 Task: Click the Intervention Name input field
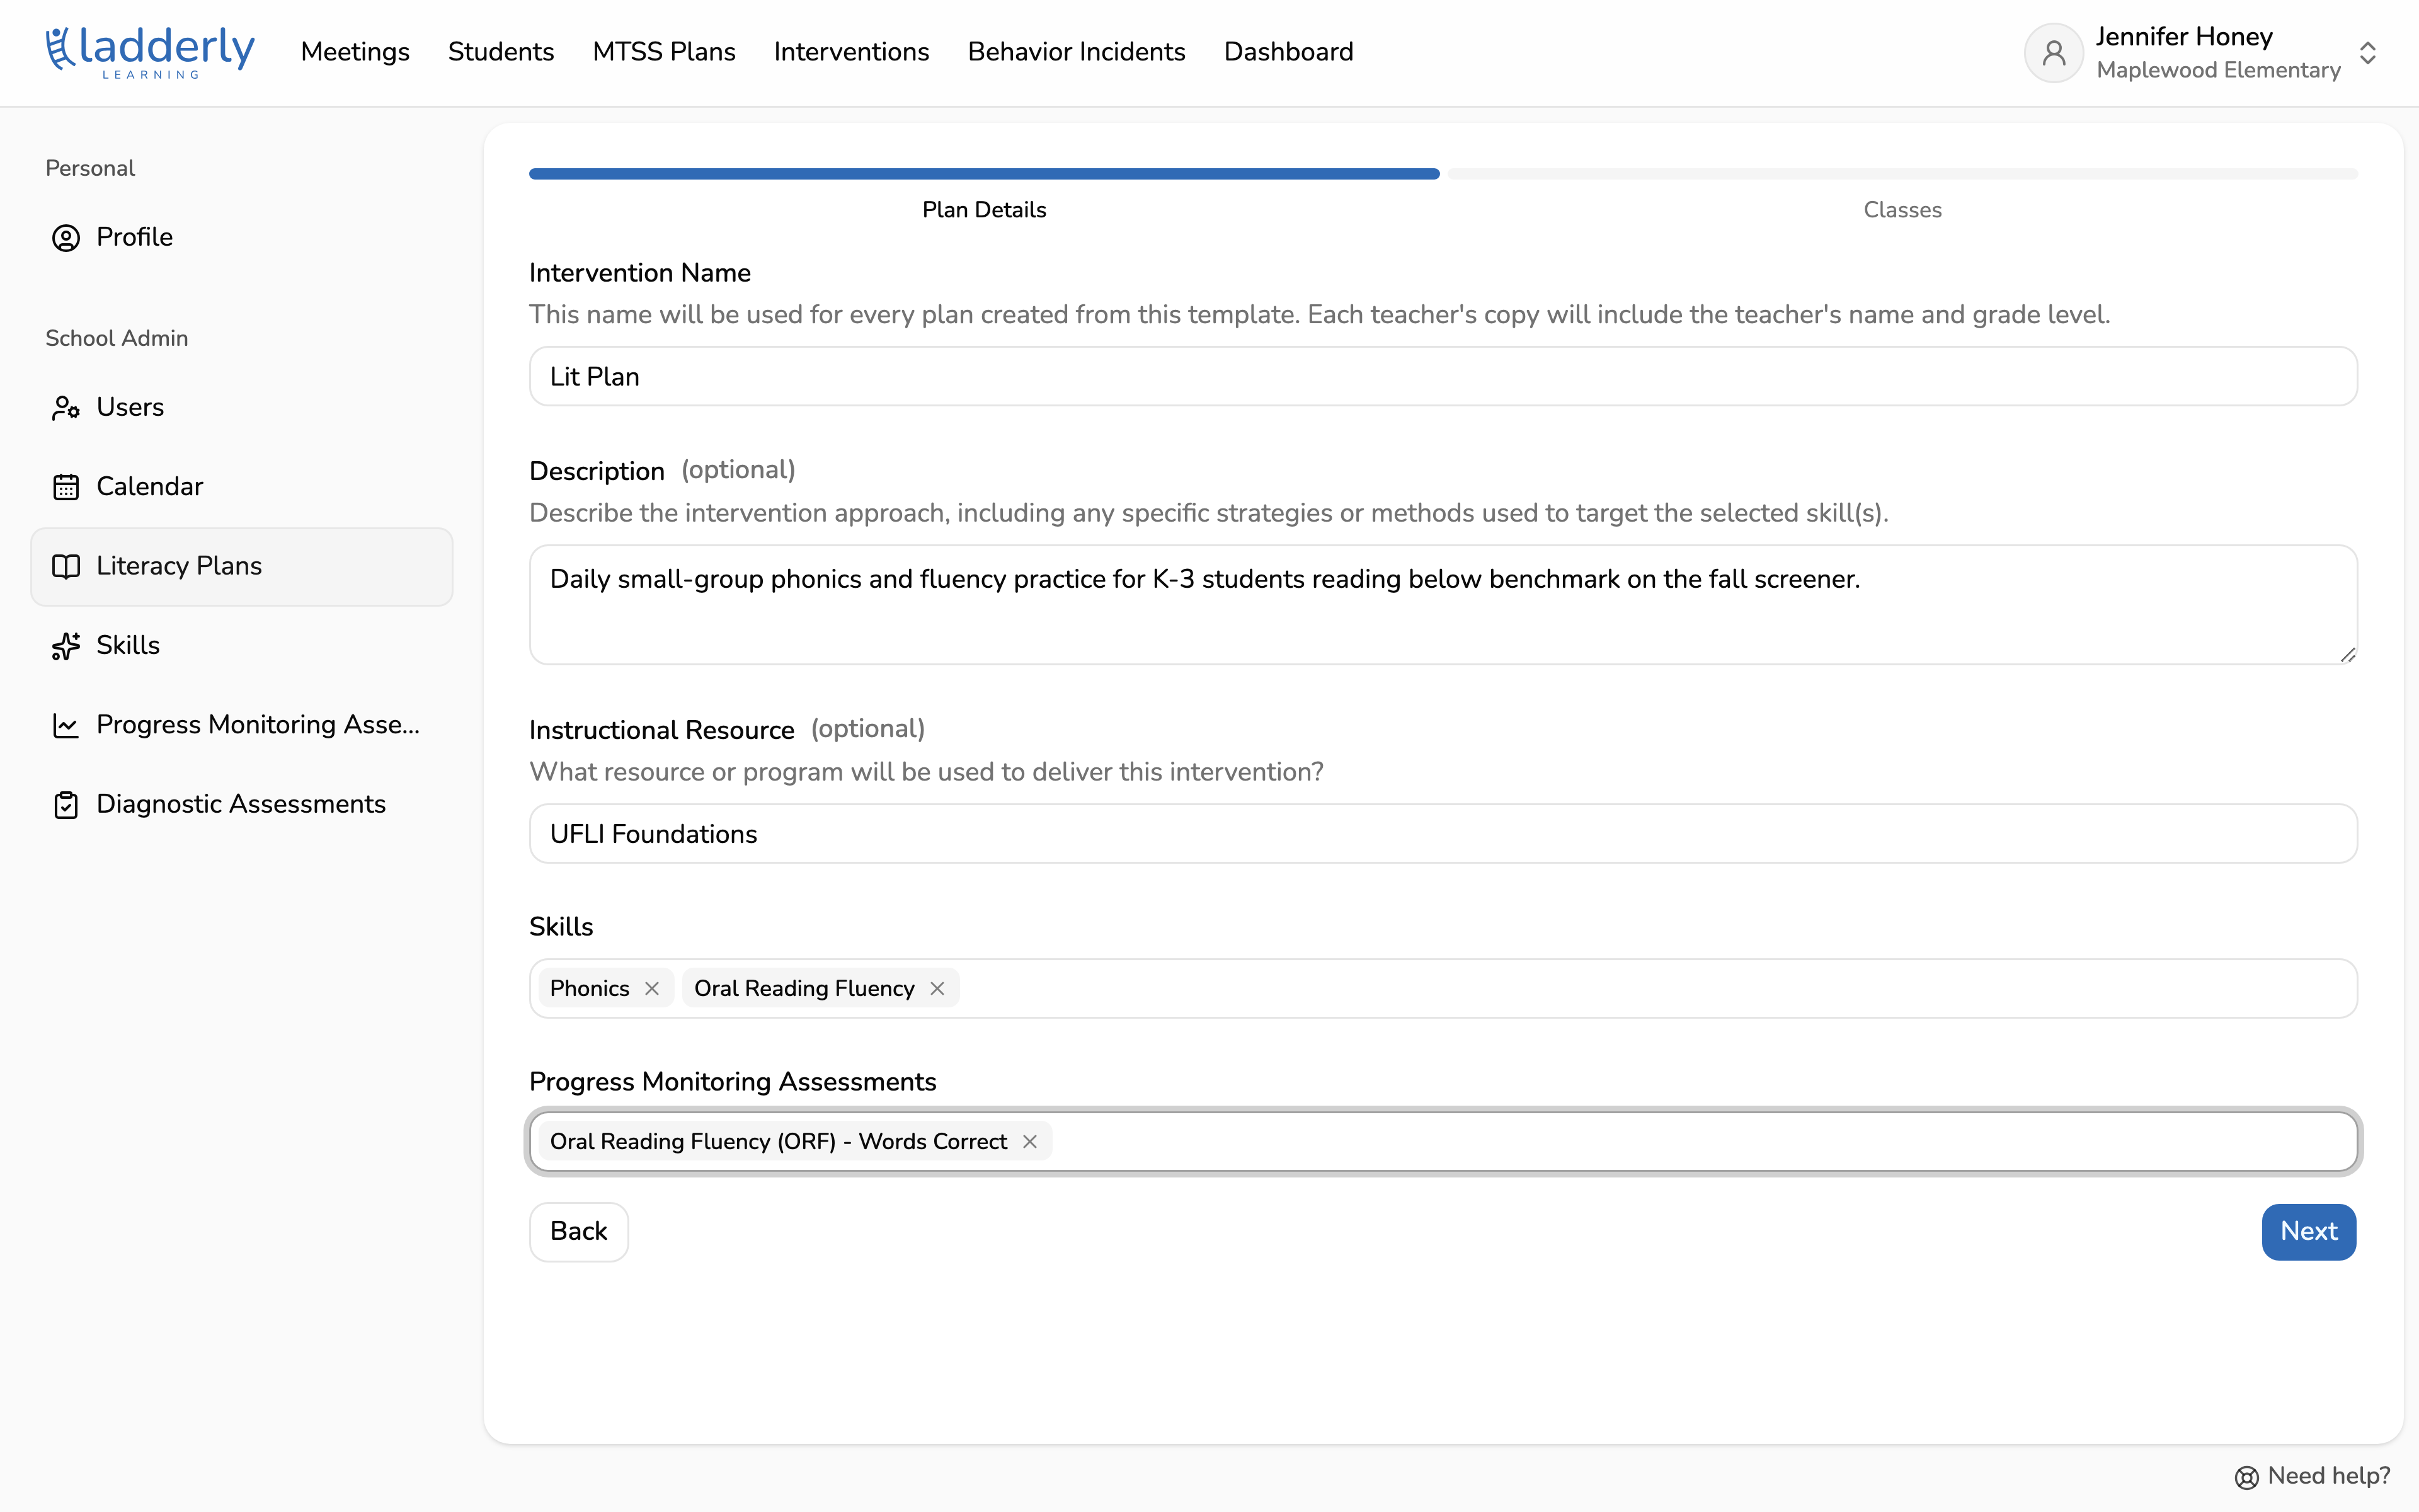(1443, 376)
